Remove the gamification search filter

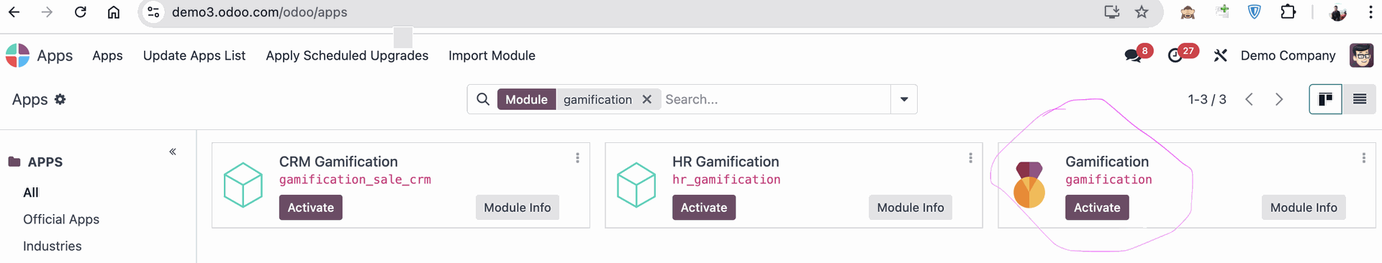click(647, 99)
